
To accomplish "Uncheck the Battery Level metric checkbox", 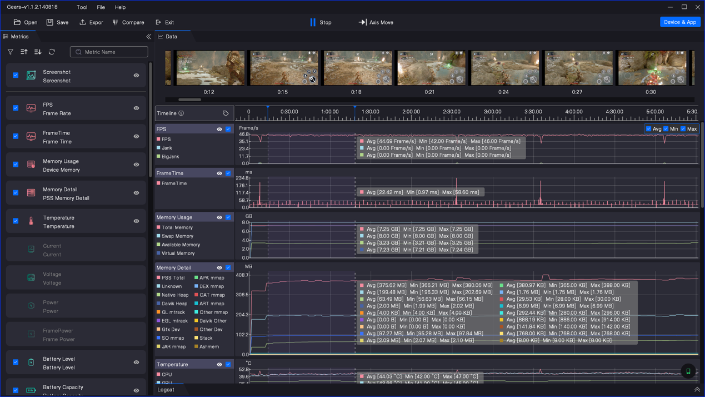I will tap(16, 363).
